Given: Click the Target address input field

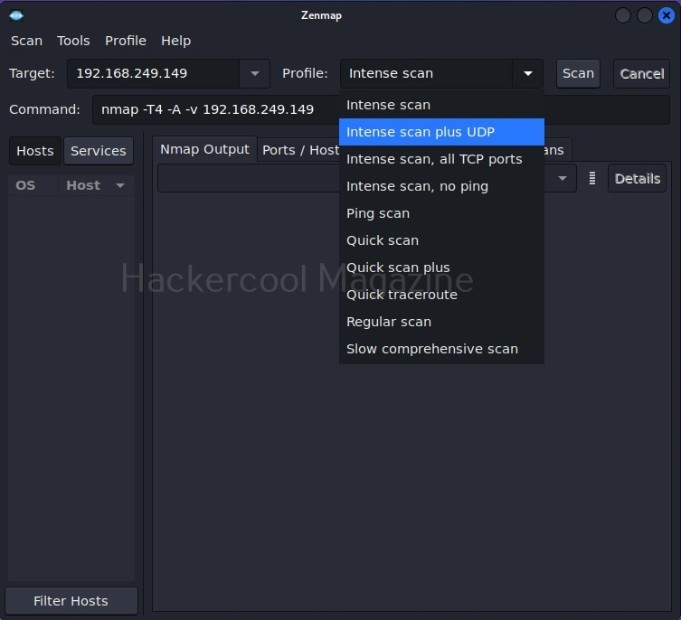Looking at the screenshot, I should point(153,73).
